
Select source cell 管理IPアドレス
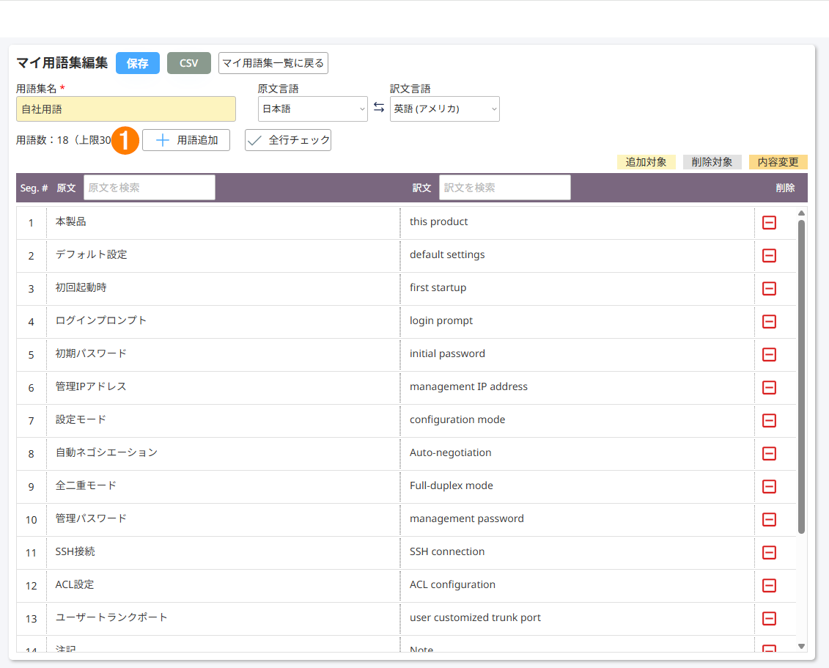tap(223, 388)
